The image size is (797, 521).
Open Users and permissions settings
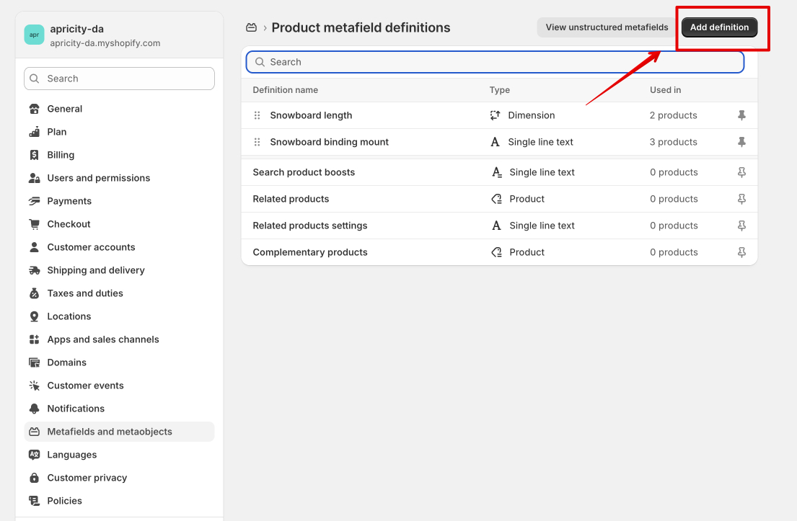(99, 178)
